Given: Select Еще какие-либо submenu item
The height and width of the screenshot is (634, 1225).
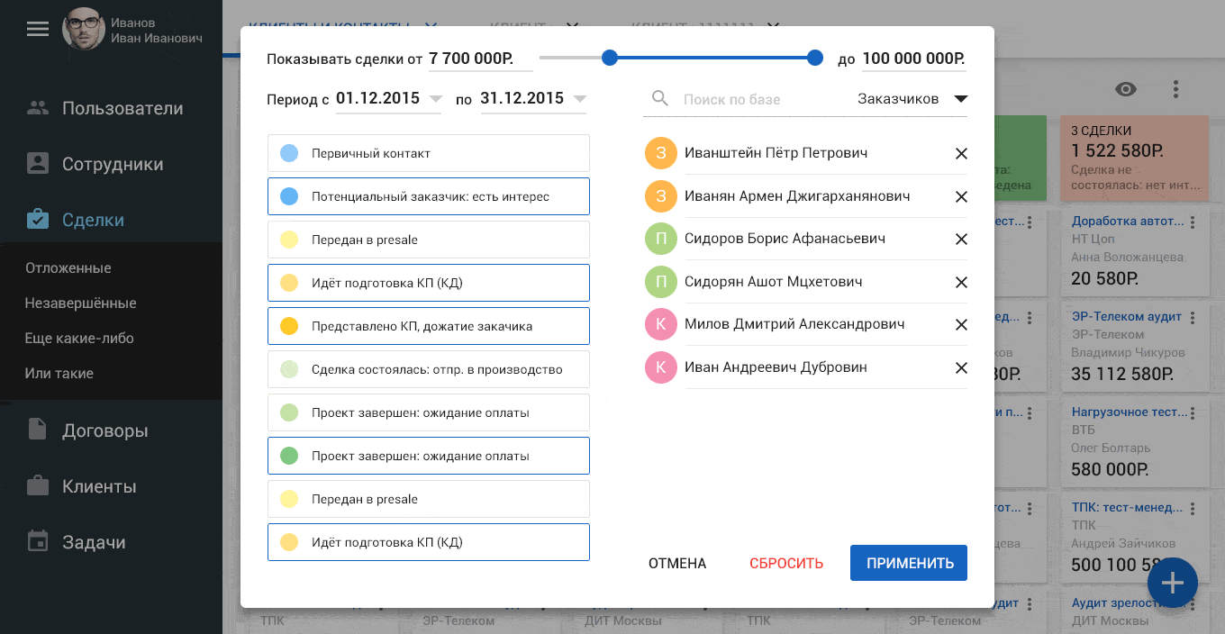Looking at the screenshot, I should 79,339.
